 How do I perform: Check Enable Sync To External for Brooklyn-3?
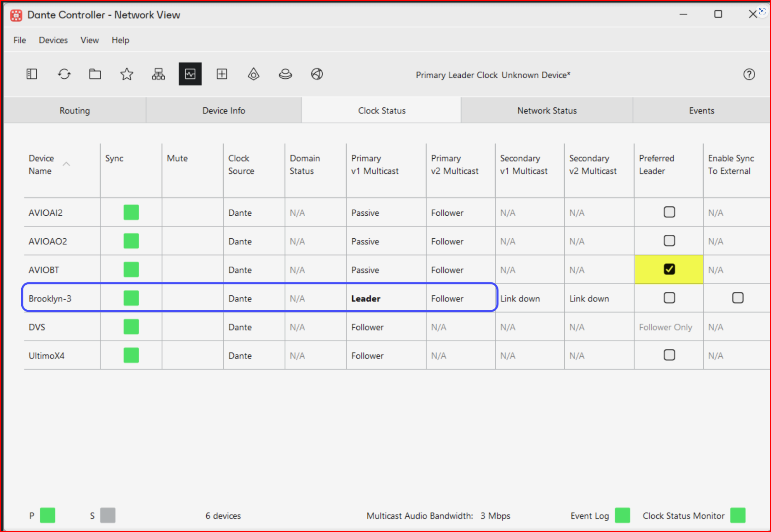pyautogui.click(x=738, y=298)
